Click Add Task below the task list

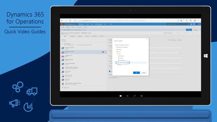click(65, 88)
